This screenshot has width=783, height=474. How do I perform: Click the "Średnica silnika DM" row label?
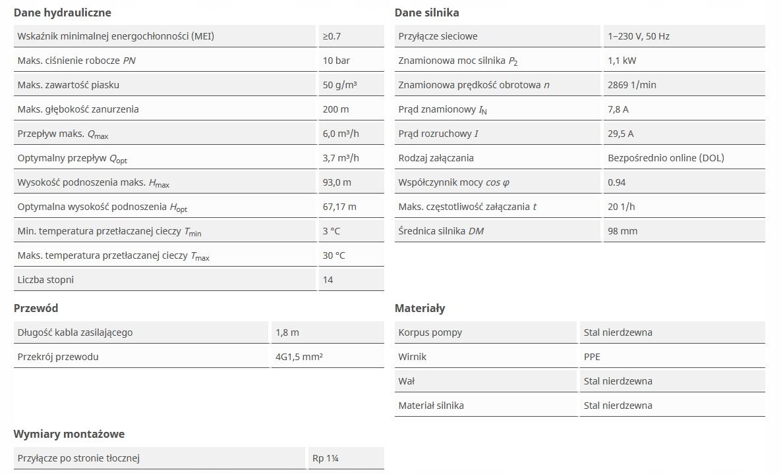pos(445,231)
